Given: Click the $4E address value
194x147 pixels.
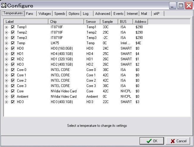Looking at the screenshot, I should point(138,43).
